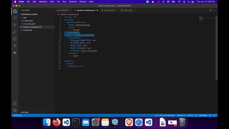
Task: Open Notes from the Dock
Action: pos(105,122)
